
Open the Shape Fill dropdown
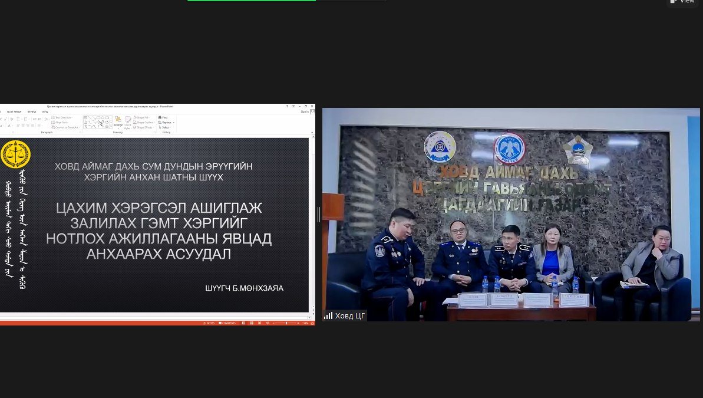pos(144,117)
